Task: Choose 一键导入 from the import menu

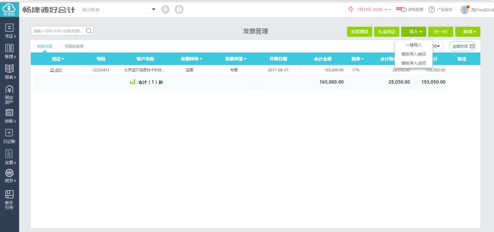Action: (x=413, y=45)
